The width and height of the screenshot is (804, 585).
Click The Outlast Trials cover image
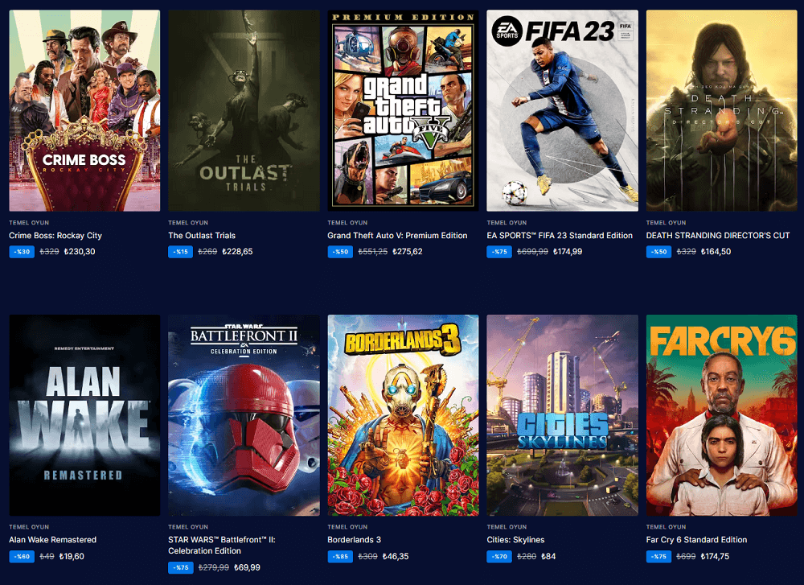(244, 110)
